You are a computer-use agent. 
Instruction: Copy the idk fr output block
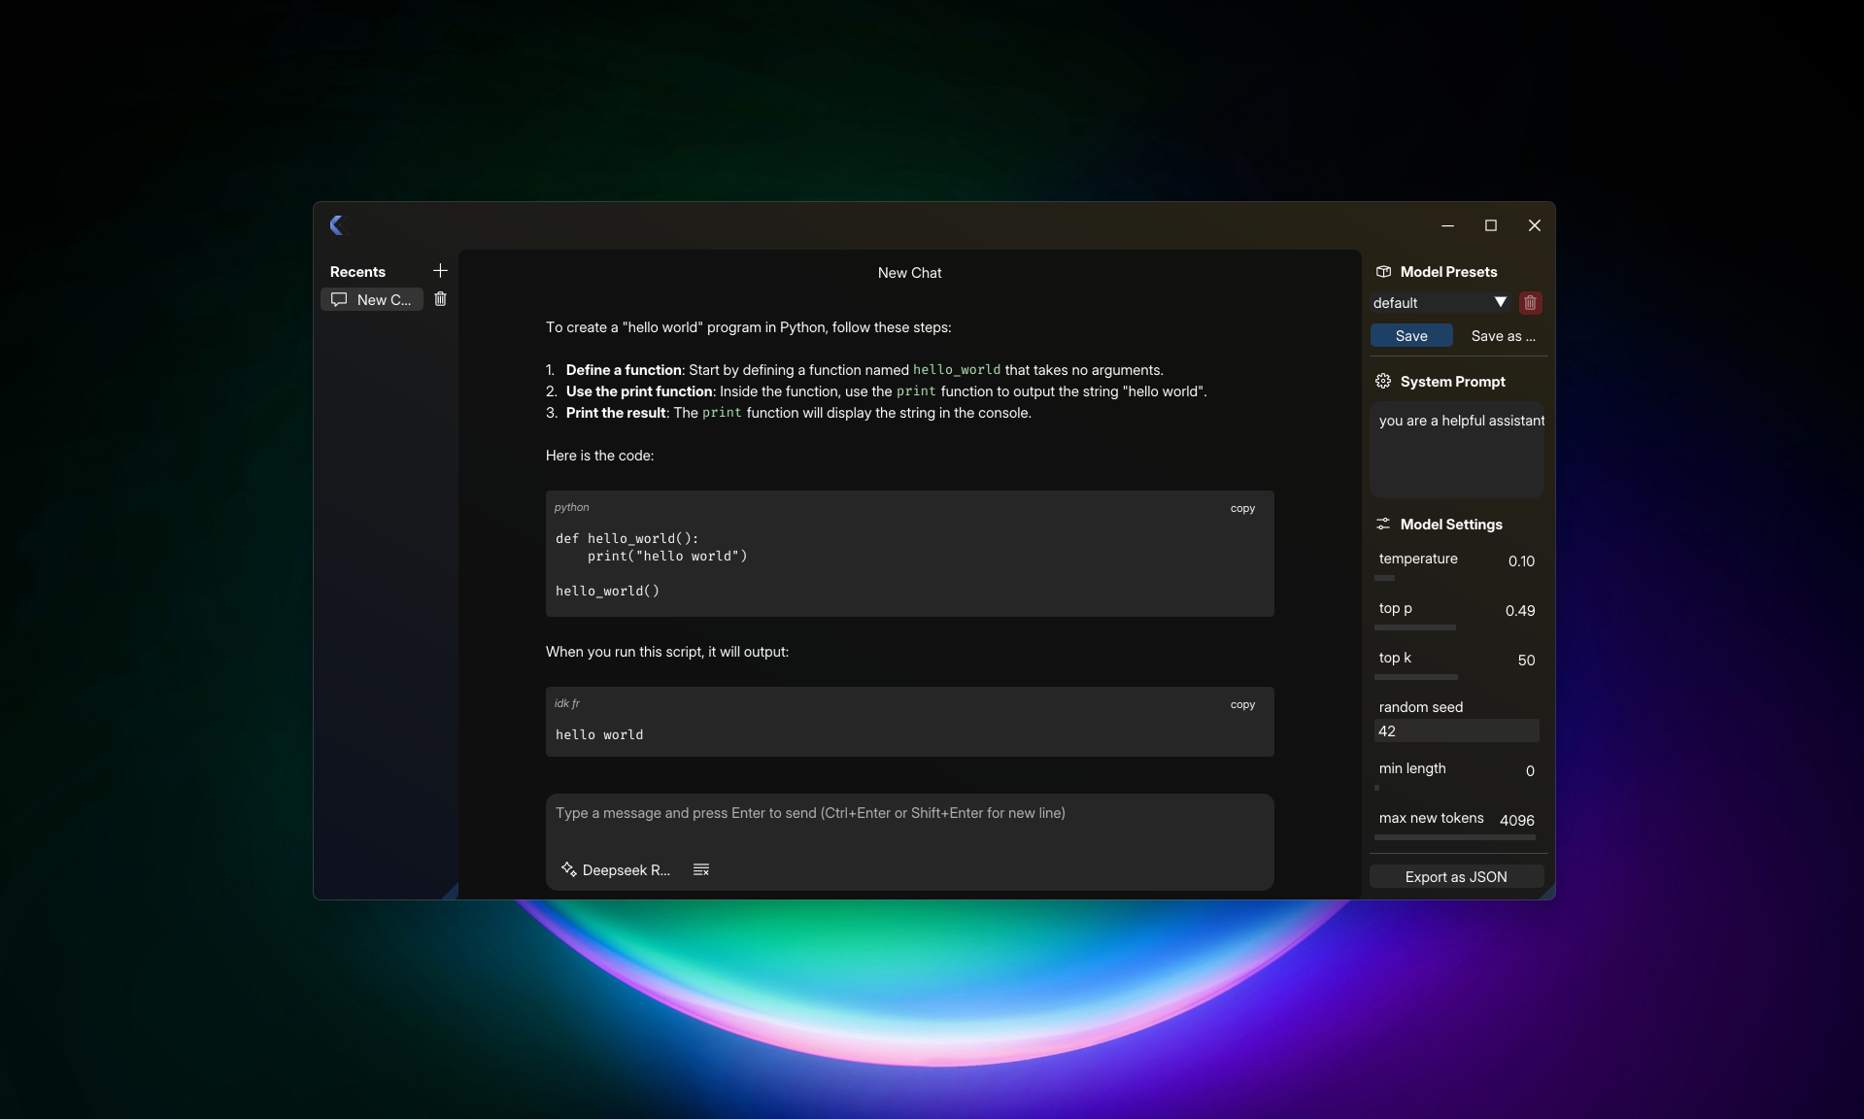pos(1242,705)
